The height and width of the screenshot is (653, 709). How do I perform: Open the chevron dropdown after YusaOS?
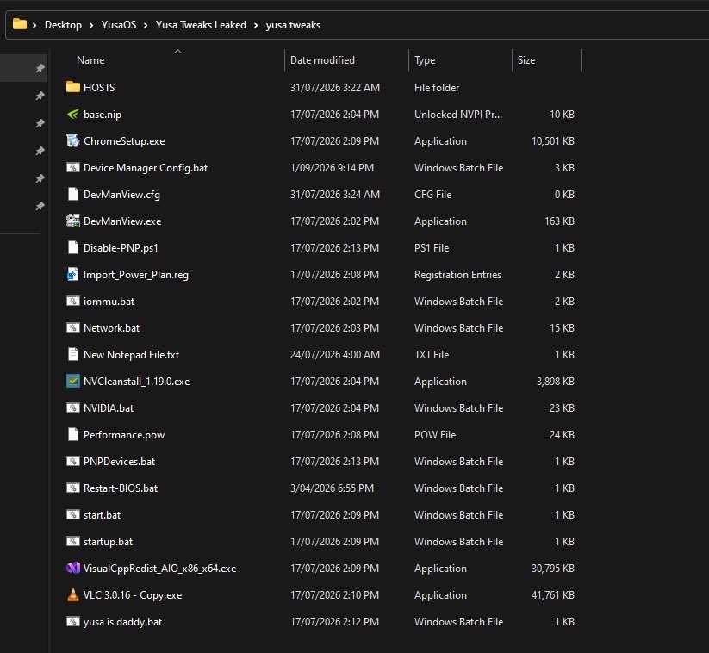click(146, 25)
